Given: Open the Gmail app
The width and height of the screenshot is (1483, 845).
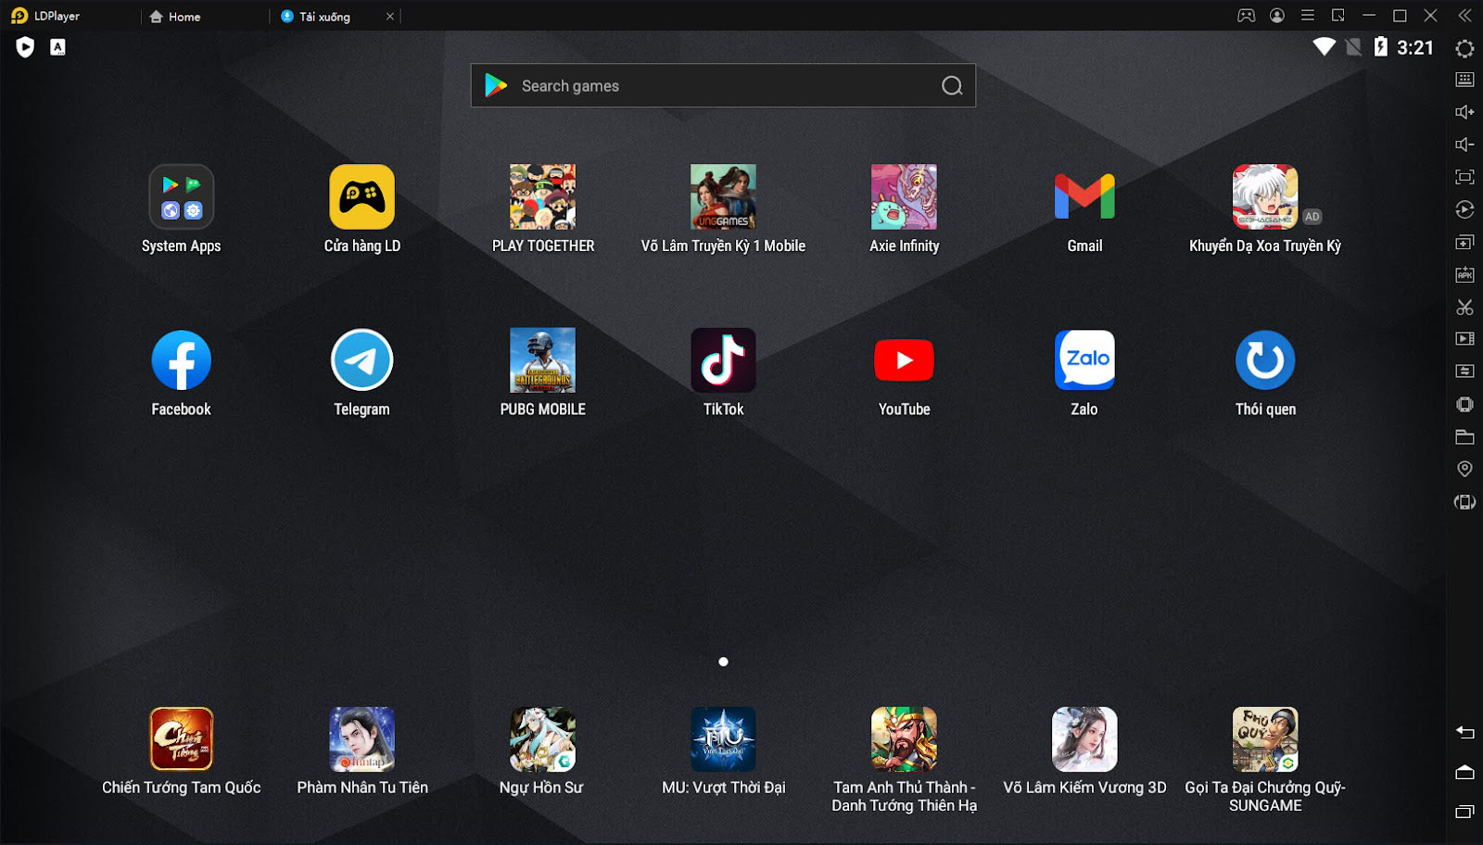Looking at the screenshot, I should click(x=1084, y=197).
